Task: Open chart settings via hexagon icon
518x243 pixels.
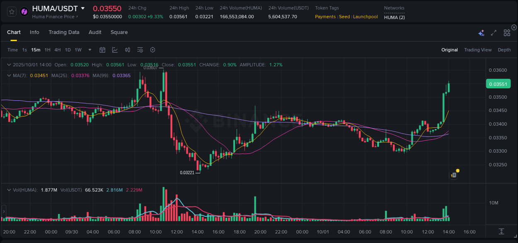Action: 152,50
